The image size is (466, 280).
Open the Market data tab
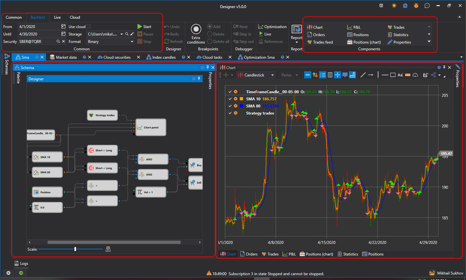(x=66, y=57)
